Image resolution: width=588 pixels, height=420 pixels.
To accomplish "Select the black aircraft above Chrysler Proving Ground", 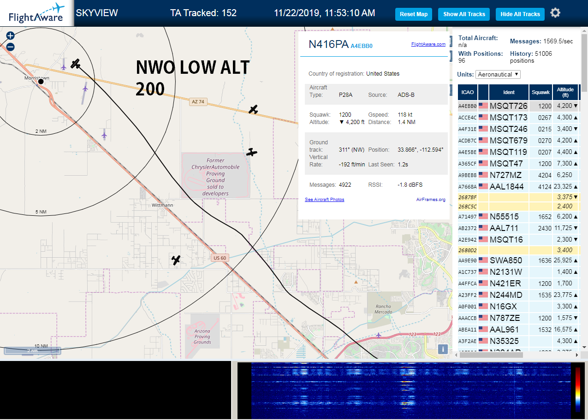I will pos(251,152).
